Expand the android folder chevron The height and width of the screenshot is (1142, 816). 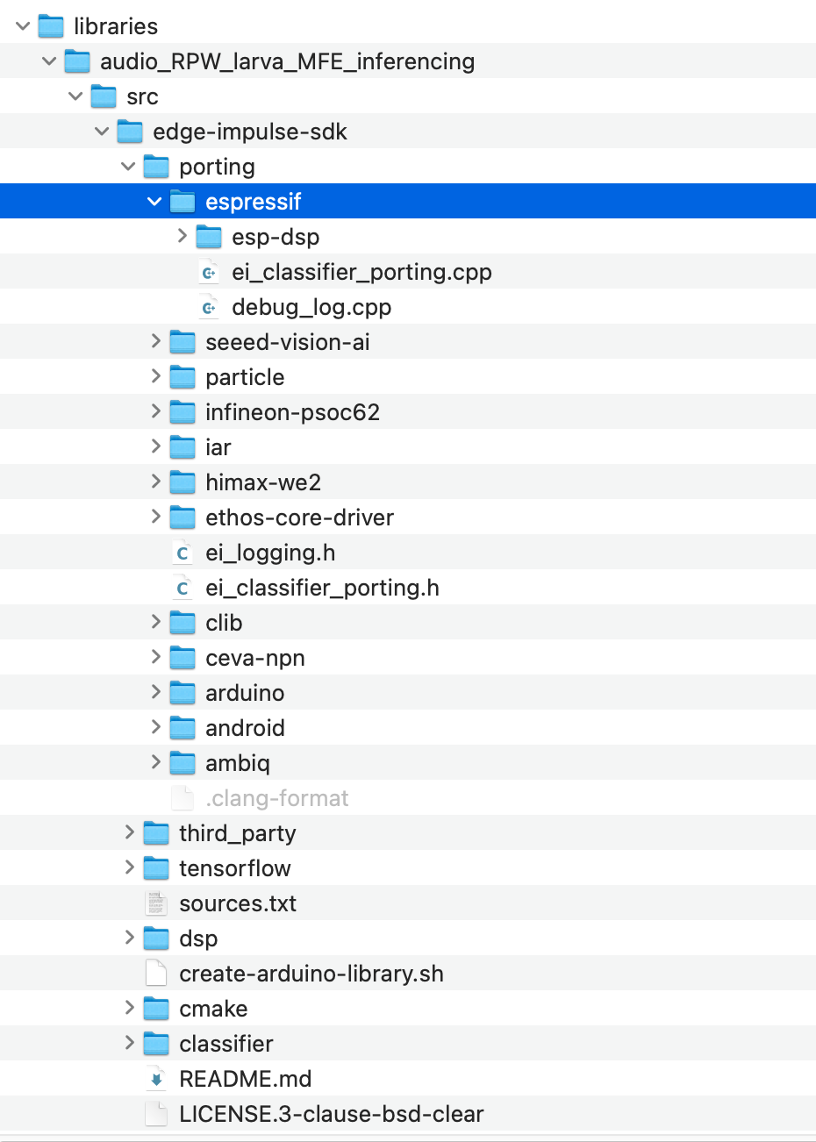pyautogui.click(x=155, y=727)
